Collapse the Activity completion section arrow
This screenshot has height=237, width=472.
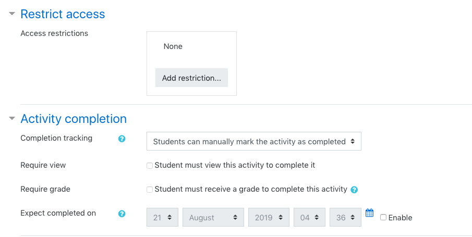click(12, 118)
